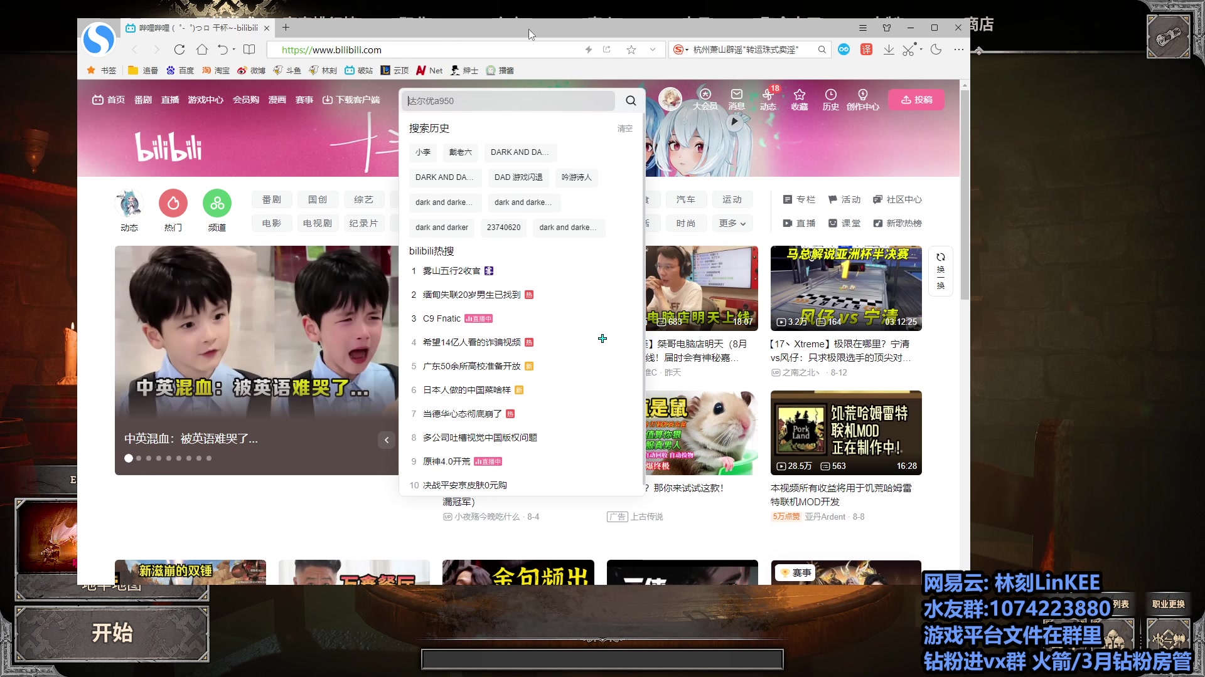Click bilibili search magnifier button
Viewport: 1205px width, 677px height.
coord(631,100)
